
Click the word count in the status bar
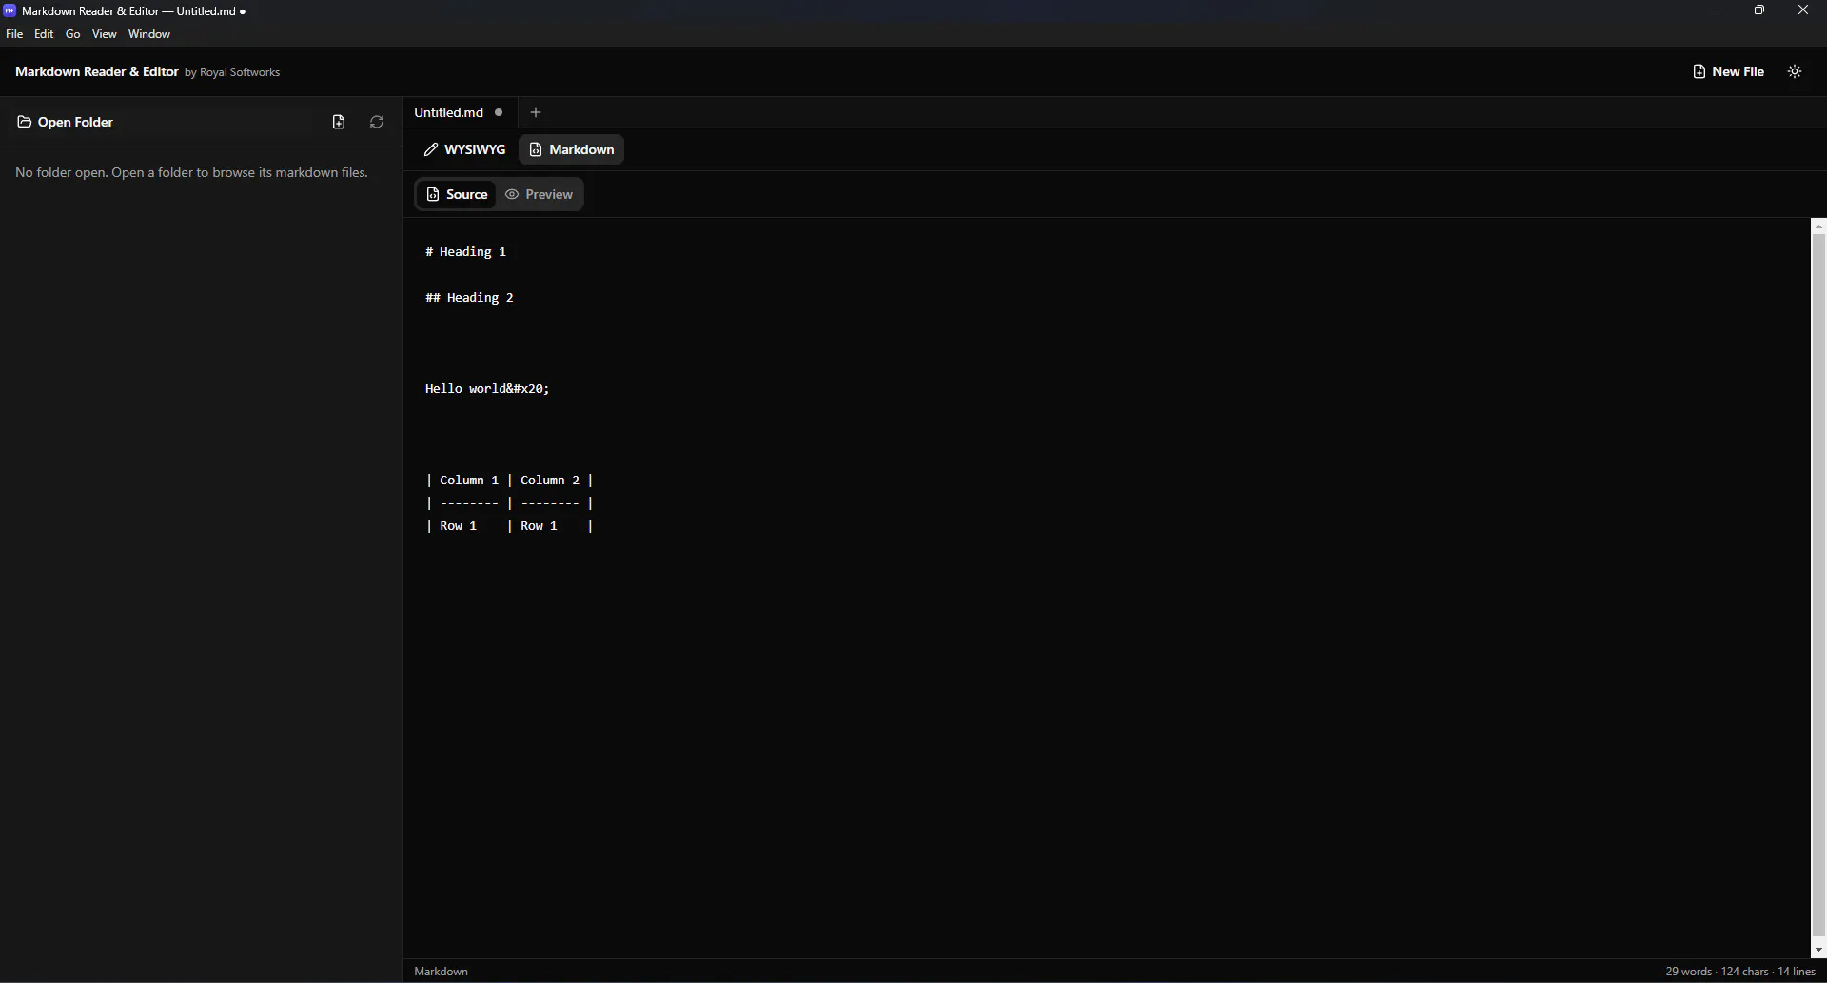tap(1689, 972)
